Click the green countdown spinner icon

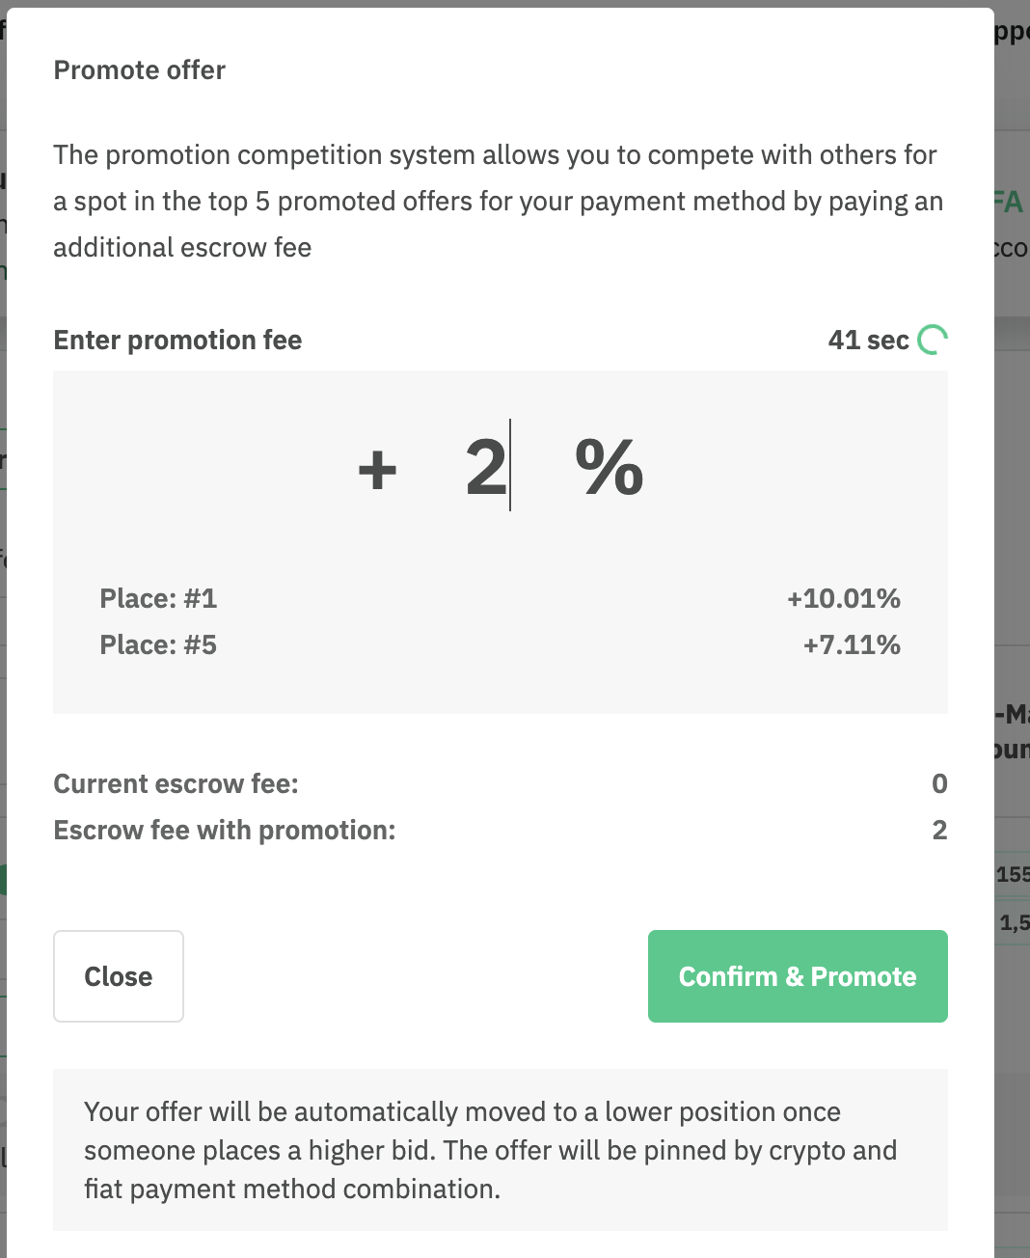(x=933, y=340)
